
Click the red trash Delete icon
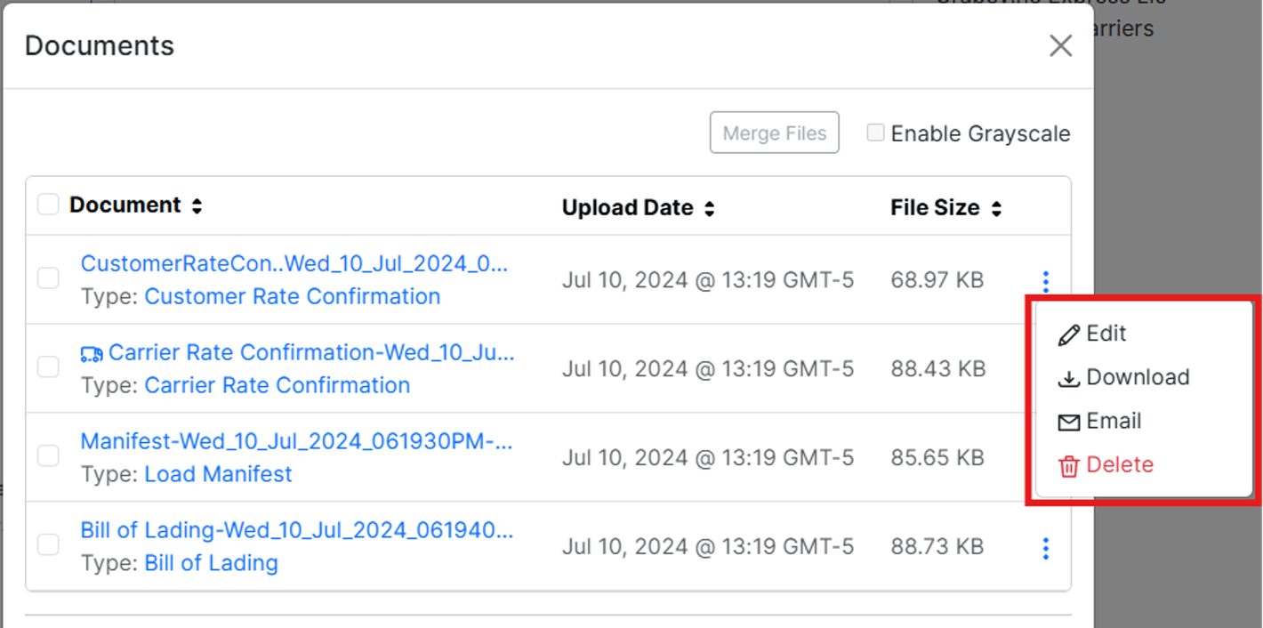(x=1068, y=466)
